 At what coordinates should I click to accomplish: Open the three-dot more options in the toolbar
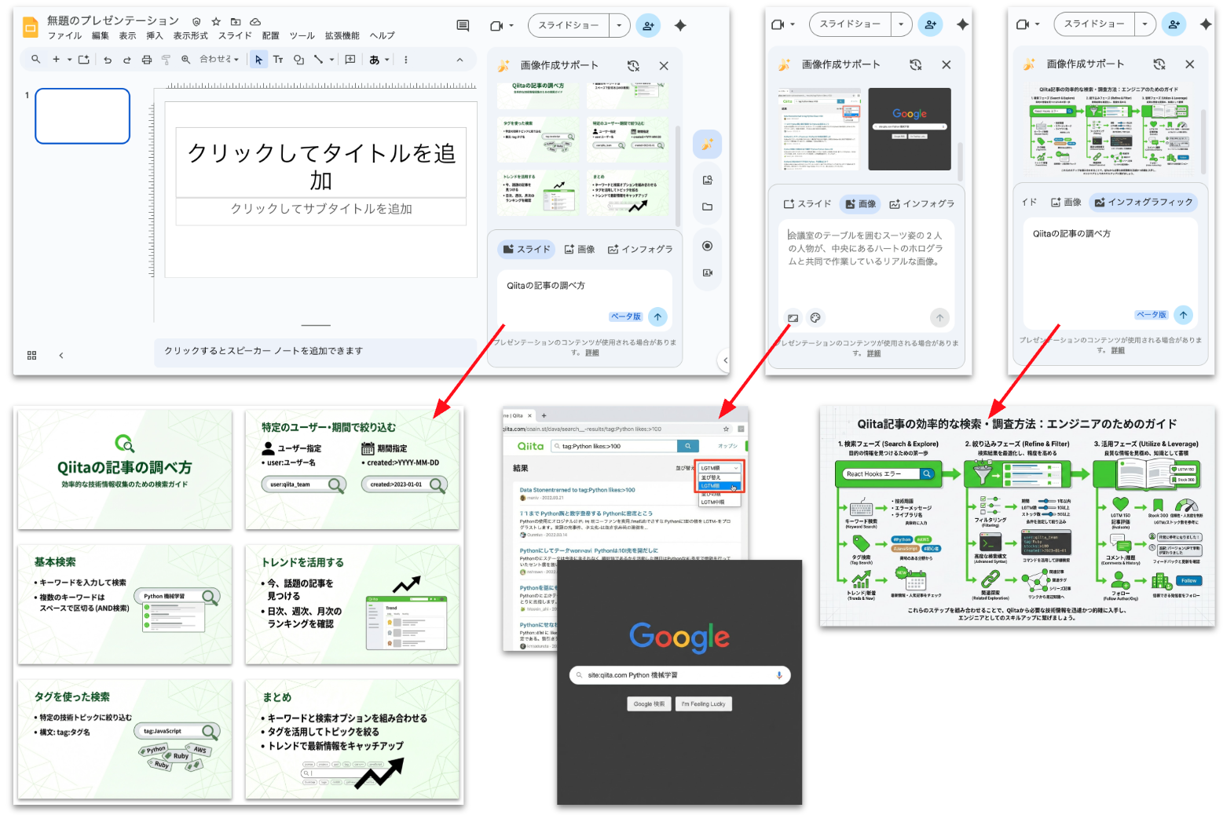click(405, 59)
